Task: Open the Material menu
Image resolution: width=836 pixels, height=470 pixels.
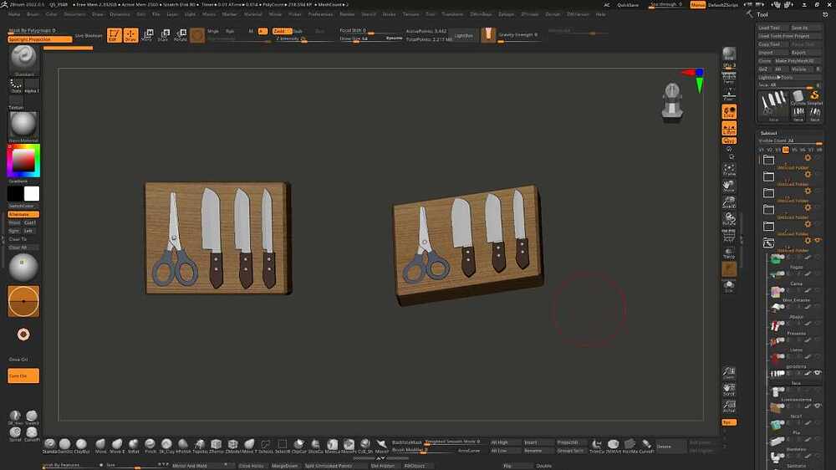Action: [253, 14]
